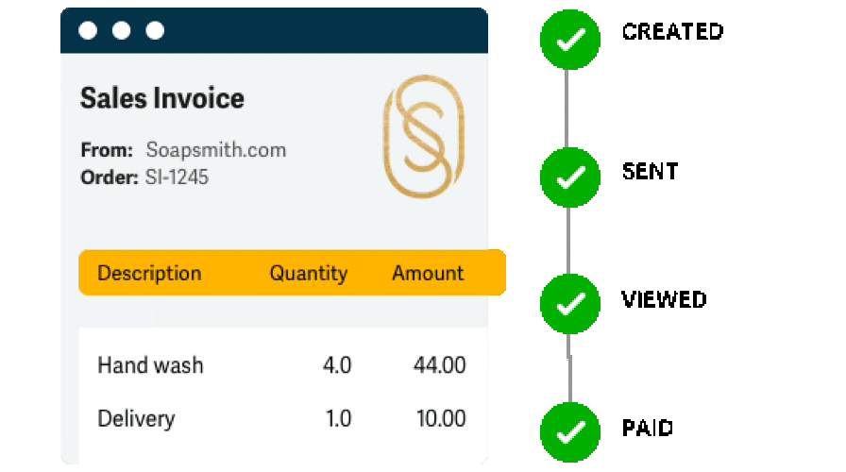Click the Delivery quantity 1.0

[339, 418]
